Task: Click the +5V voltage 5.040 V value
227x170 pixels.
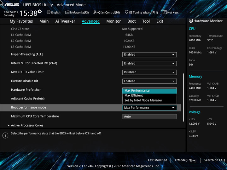Action: 212,124
